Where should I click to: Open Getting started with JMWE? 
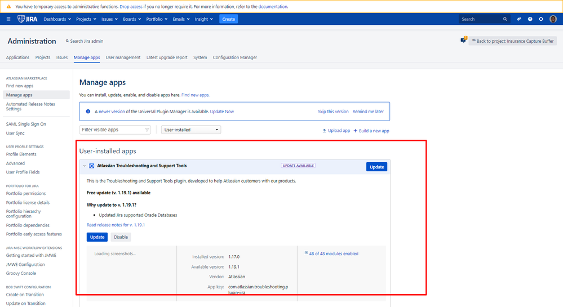31,256
